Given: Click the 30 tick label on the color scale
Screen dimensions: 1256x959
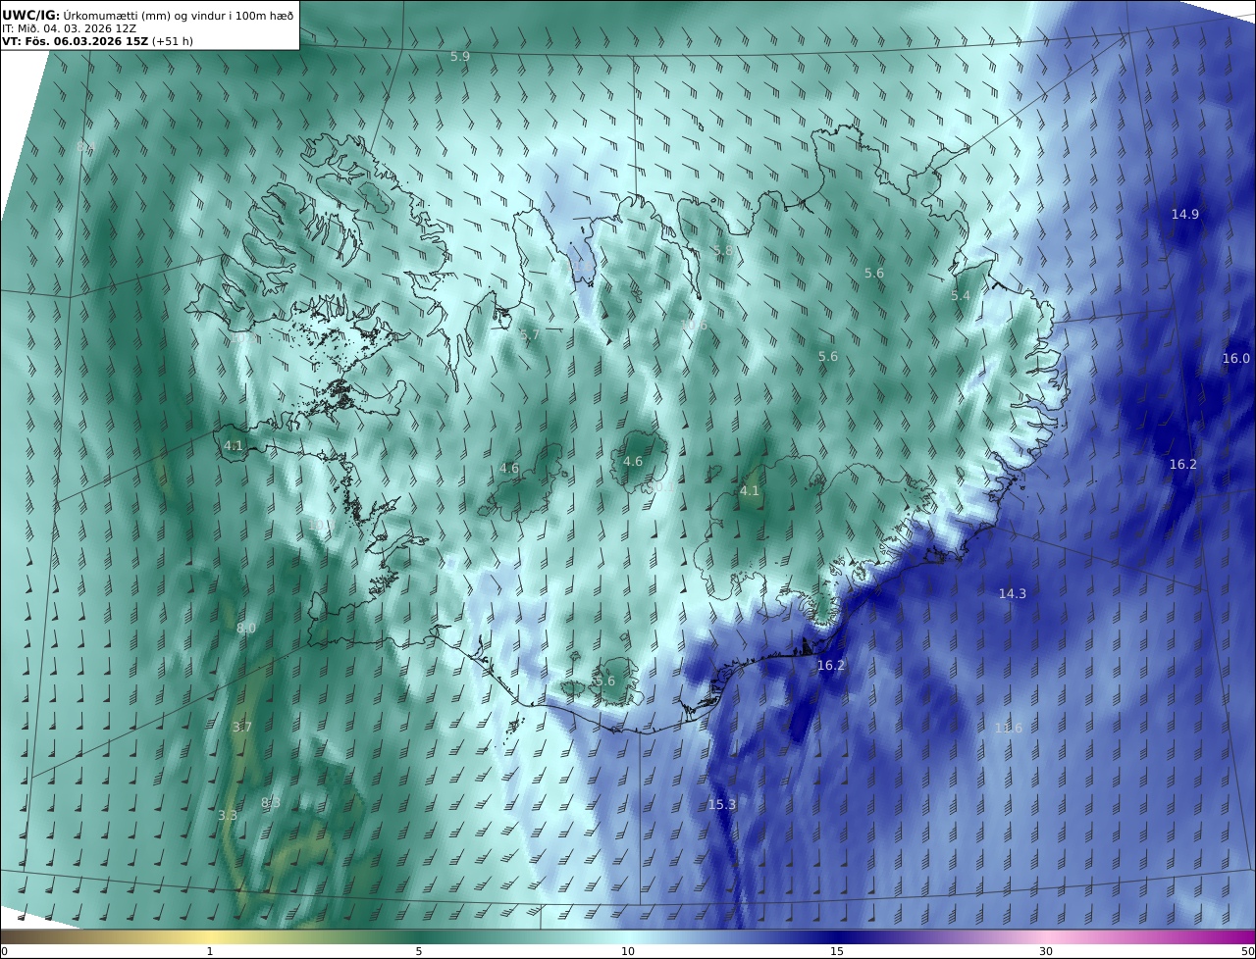Looking at the screenshot, I should point(1046,951).
